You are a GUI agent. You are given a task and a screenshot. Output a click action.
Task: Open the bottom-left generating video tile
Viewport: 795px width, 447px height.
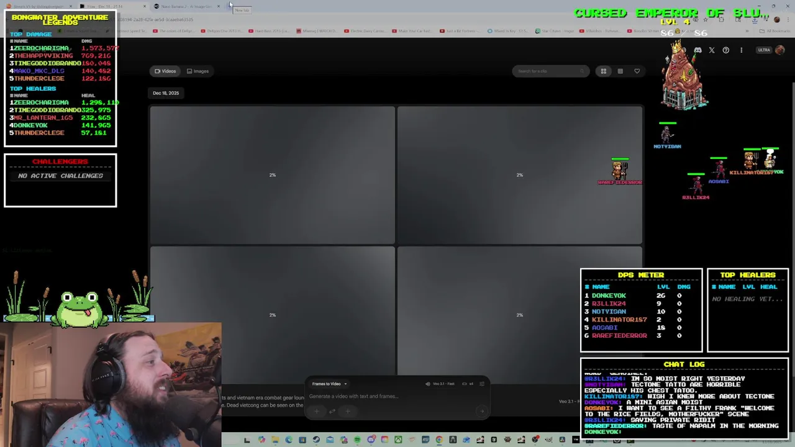pos(272,315)
